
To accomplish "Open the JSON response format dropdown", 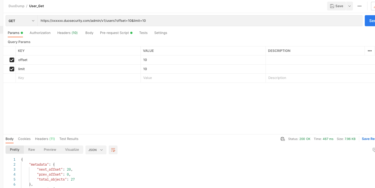I will [x=96, y=150].
